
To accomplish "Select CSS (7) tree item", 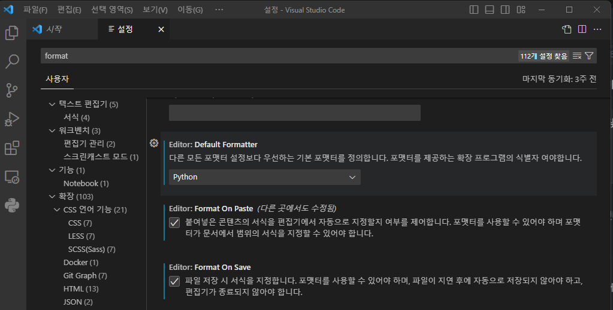I will (80, 223).
